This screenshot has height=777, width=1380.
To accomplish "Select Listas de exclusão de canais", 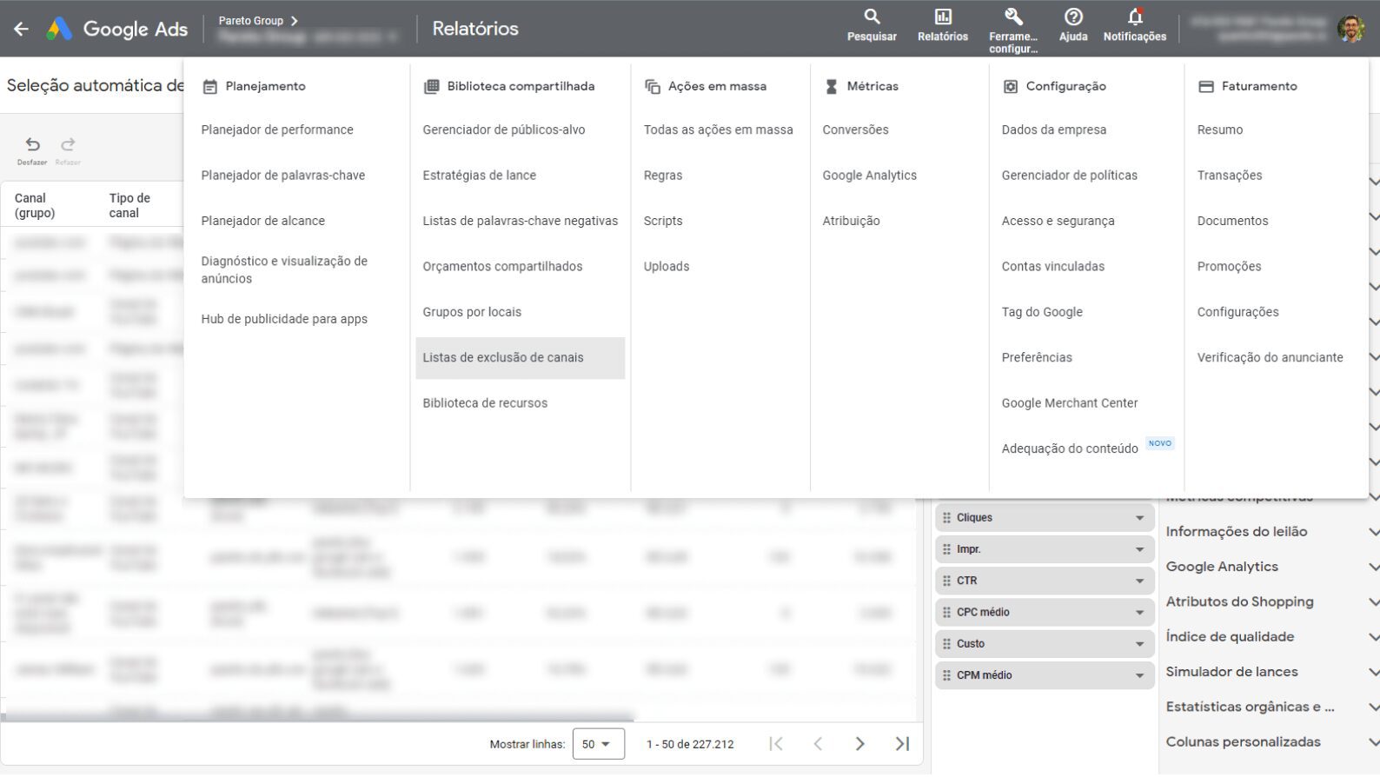I will [503, 358].
